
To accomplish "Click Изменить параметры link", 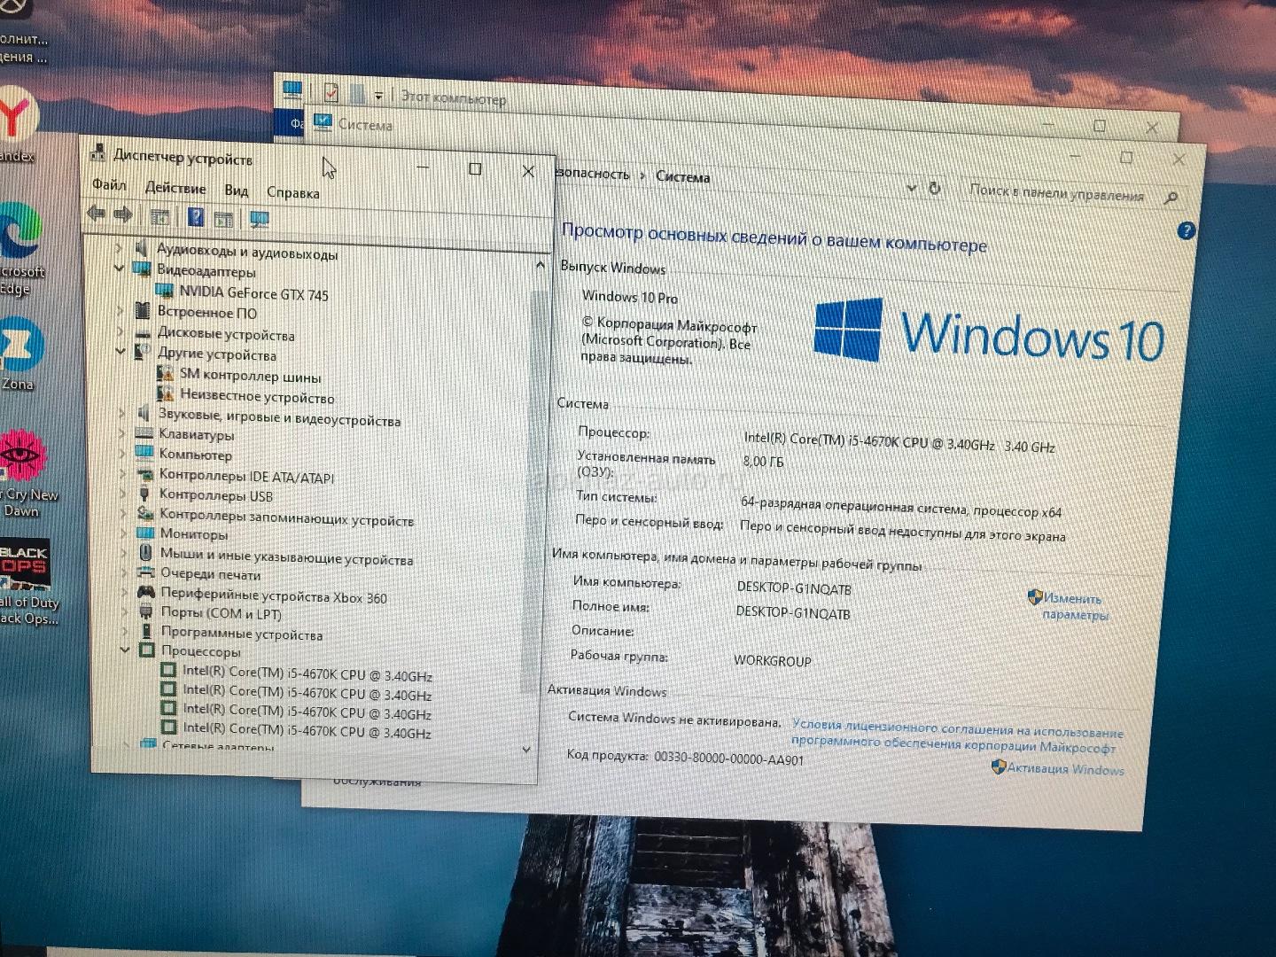I will pyautogui.click(x=1073, y=607).
